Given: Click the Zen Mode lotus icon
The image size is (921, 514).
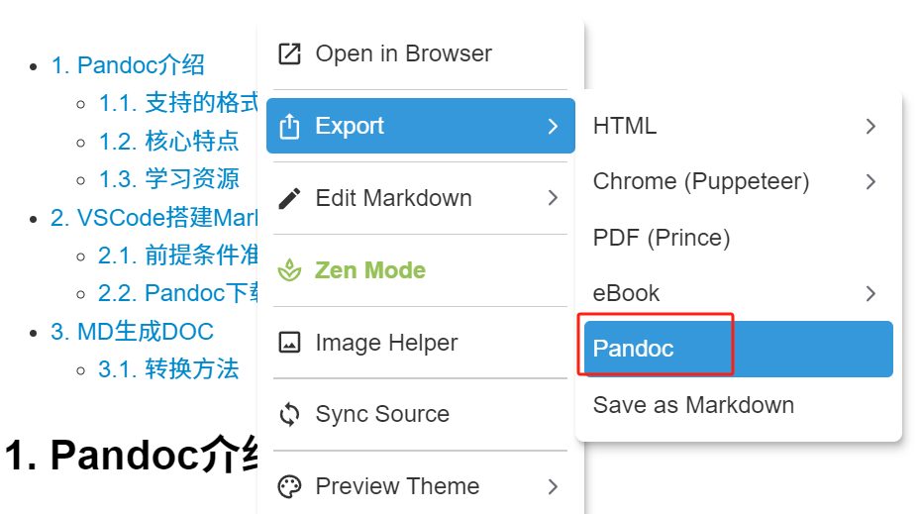Looking at the screenshot, I should pos(289,270).
